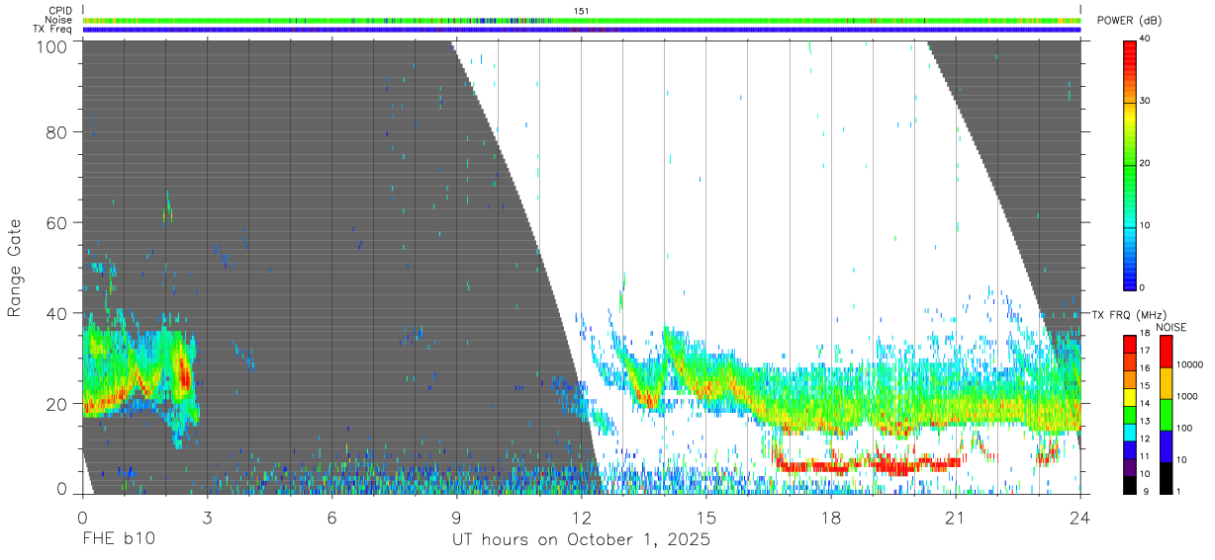Click x-axis tick label 12
Image resolution: width=1215 pixels, height=560 pixels.
pyautogui.click(x=581, y=518)
